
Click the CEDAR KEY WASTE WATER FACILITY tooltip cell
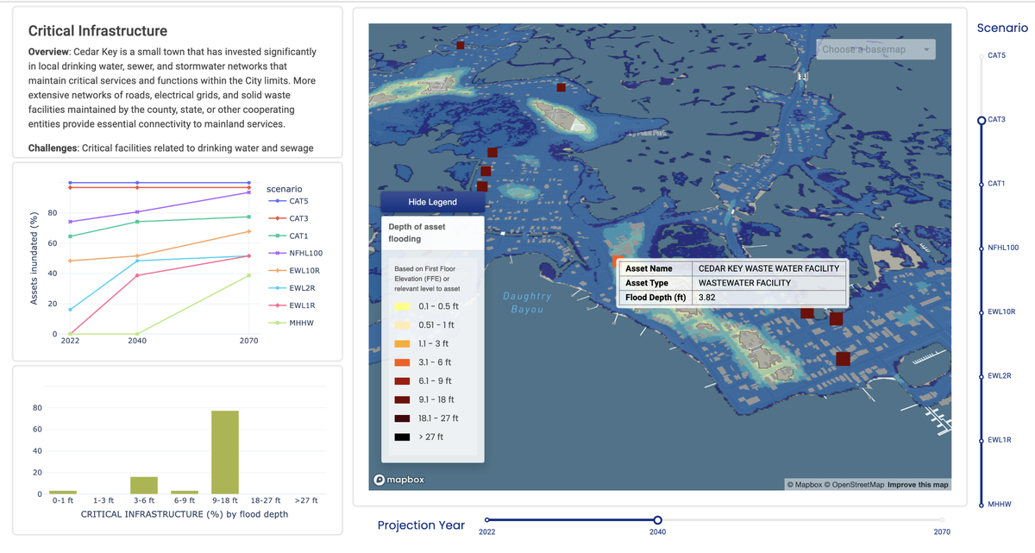pyautogui.click(x=770, y=268)
